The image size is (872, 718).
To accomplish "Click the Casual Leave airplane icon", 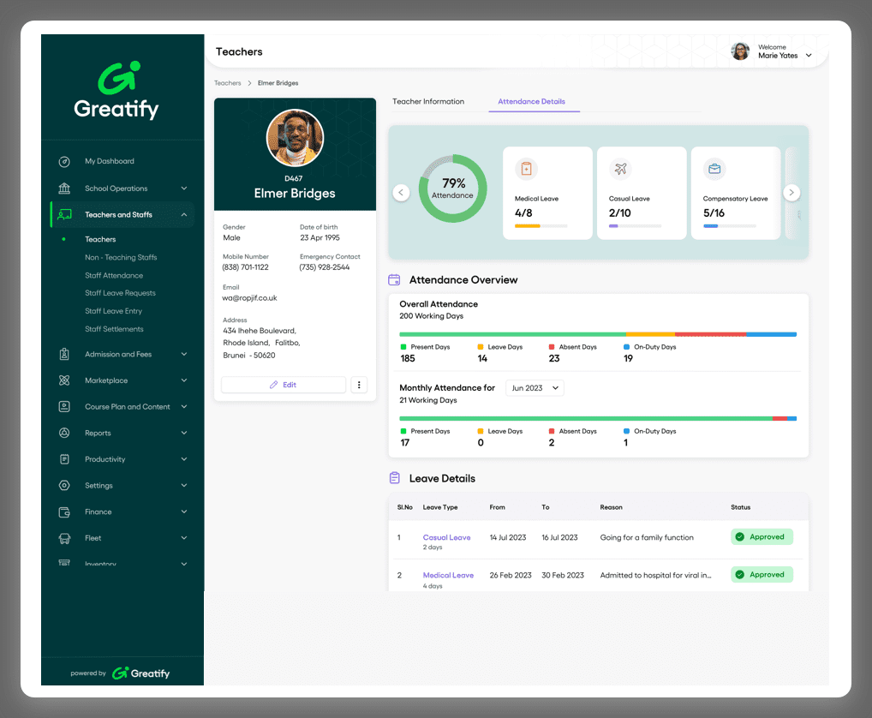I will pyautogui.click(x=620, y=169).
